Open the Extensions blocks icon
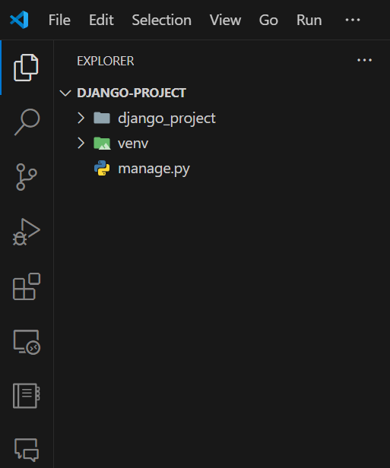 coord(27,286)
